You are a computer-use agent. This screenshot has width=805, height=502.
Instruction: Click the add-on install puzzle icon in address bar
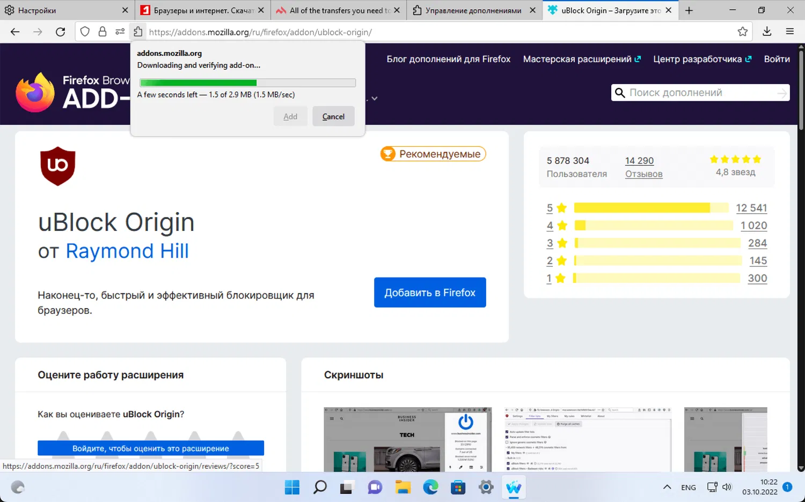(x=138, y=32)
